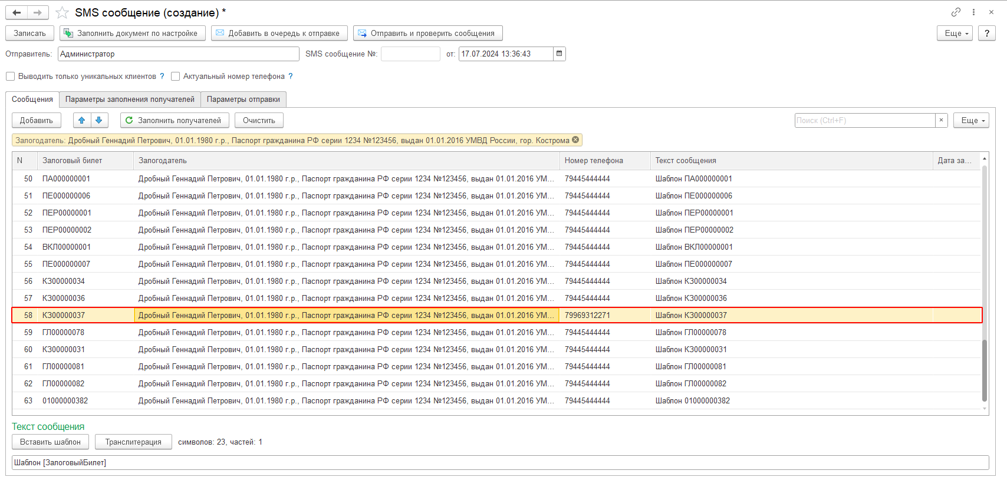Click the message text field with Шаблон
This screenshot has height=477, width=1007.
pos(500,462)
